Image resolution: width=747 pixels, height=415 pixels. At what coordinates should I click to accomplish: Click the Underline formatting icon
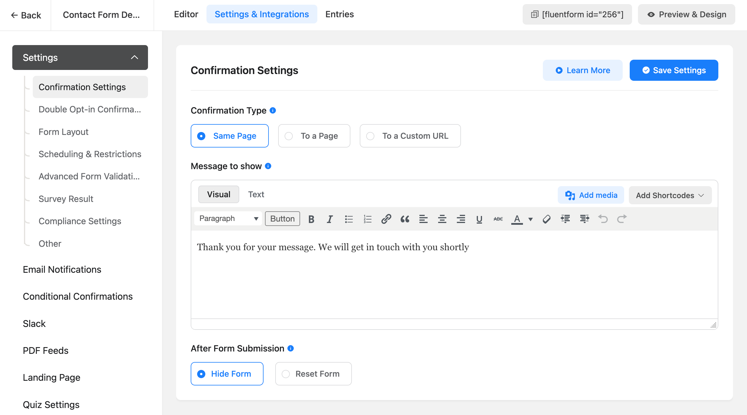pos(479,219)
